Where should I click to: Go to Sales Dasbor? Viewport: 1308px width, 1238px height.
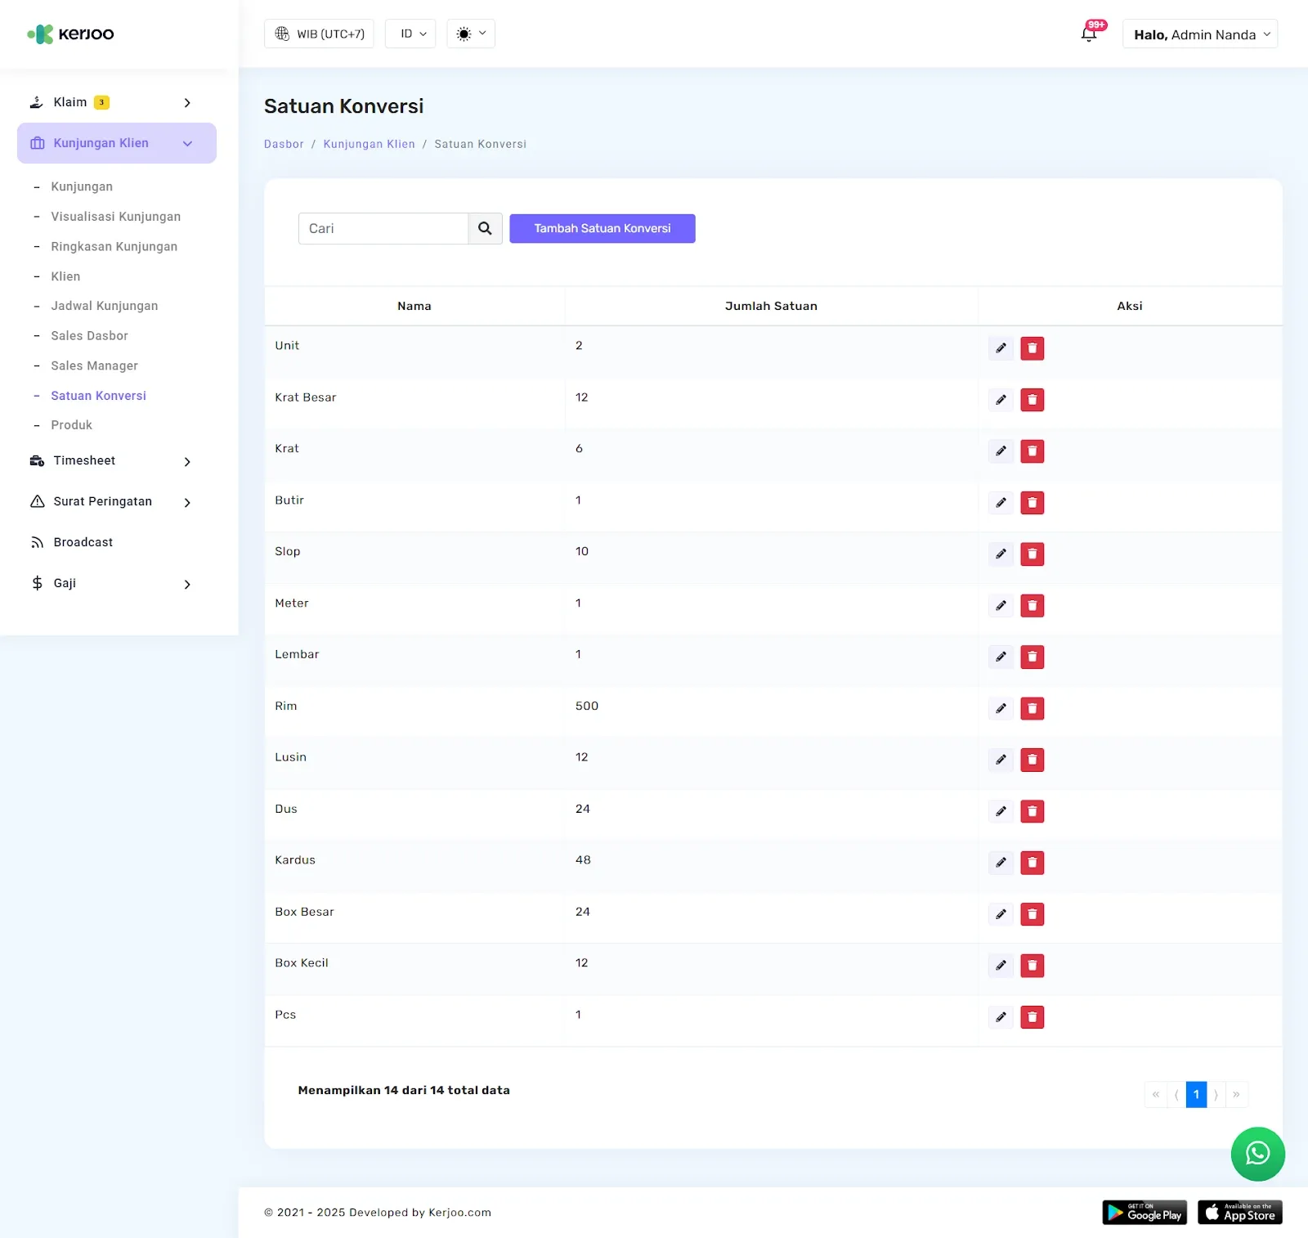90,336
